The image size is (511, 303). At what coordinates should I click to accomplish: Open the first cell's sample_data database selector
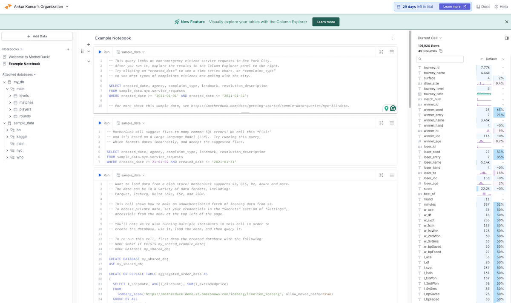click(131, 52)
